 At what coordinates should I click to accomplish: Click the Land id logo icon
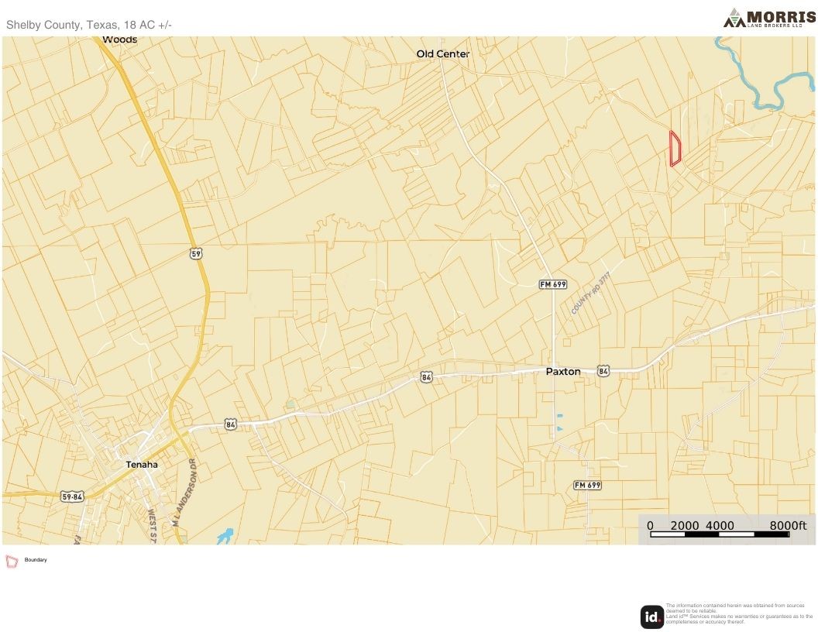pyautogui.click(x=651, y=617)
